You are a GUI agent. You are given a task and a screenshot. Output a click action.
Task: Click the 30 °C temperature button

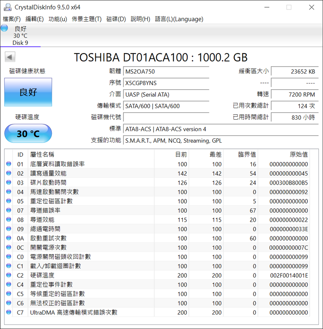point(28,133)
